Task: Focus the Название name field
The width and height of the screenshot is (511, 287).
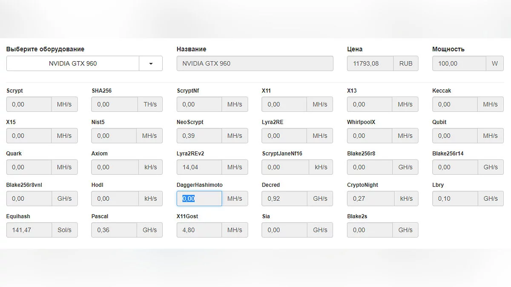Action: point(255,63)
